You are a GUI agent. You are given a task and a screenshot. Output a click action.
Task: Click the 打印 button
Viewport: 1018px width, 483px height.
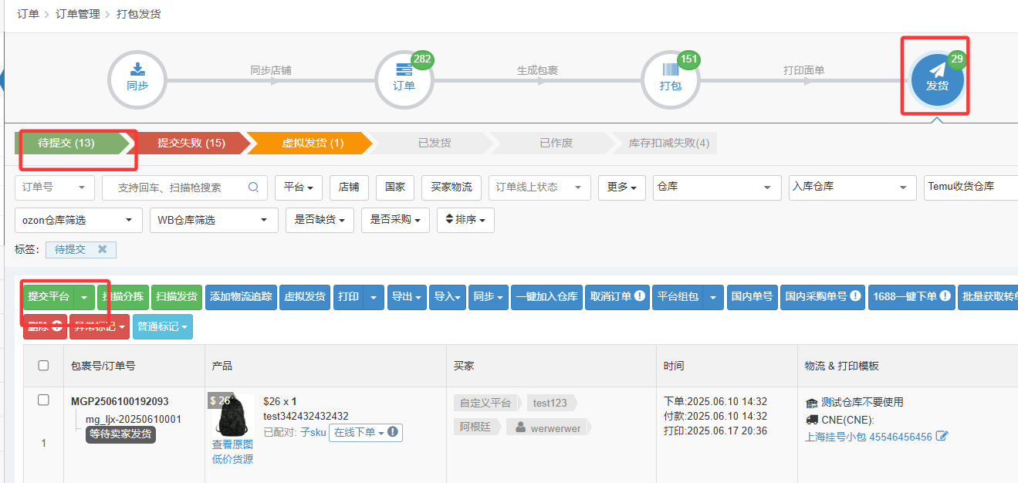pos(348,297)
